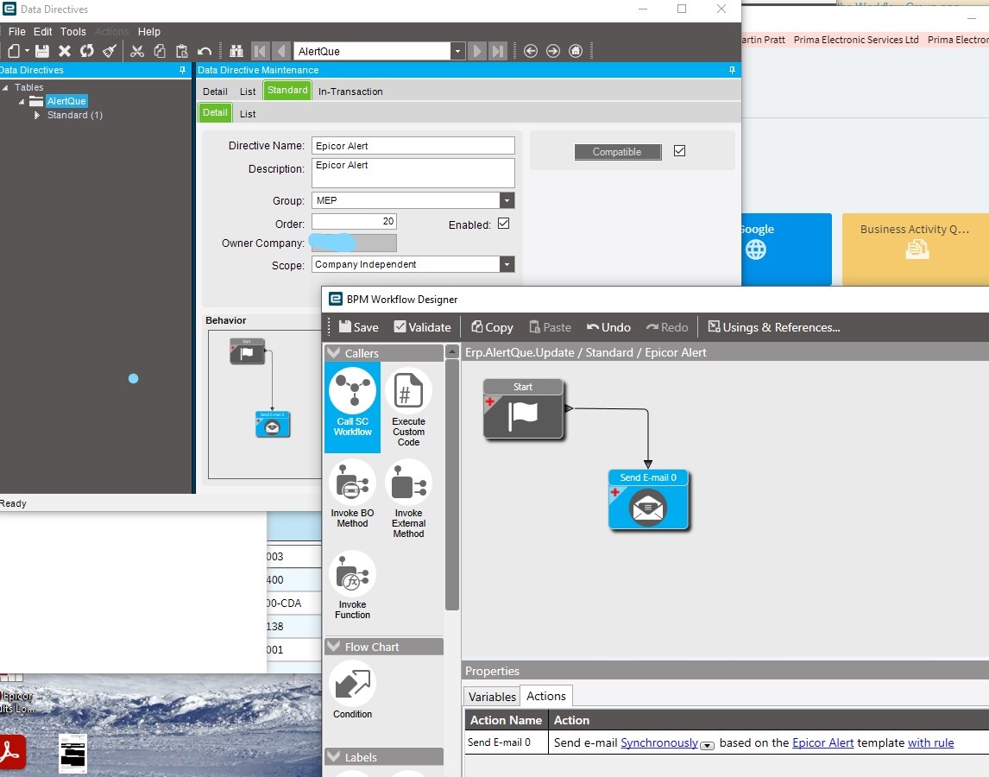The image size is (989, 777).
Task: Select the Send E-mail 0 node on canvas
Action: 648,499
